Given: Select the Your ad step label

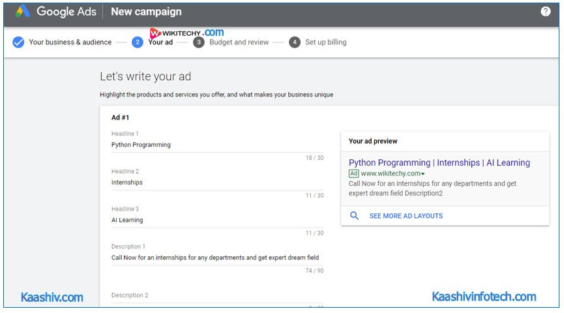Looking at the screenshot, I should [x=160, y=42].
